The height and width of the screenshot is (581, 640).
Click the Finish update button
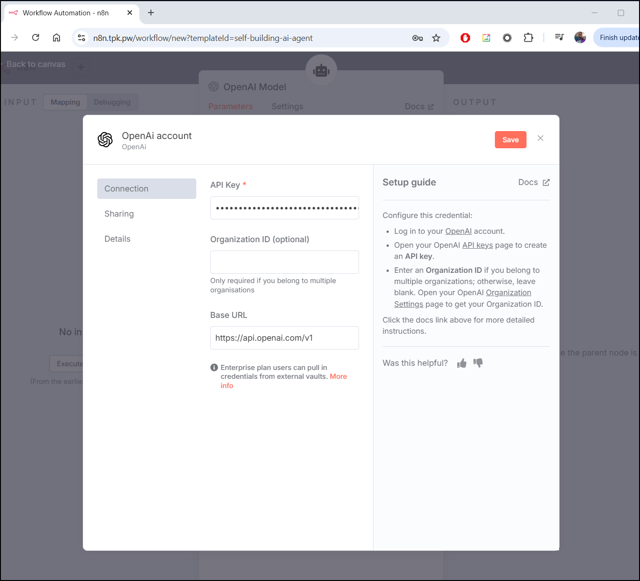pyautogui.click(x=617, y=38)
